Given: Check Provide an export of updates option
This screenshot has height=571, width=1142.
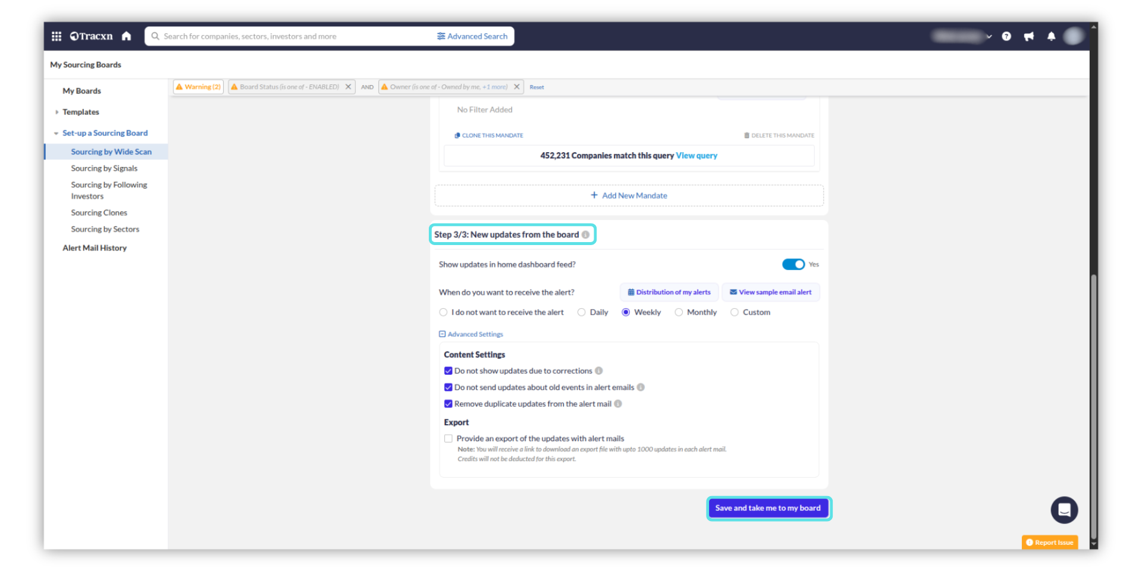Looking at the screenshot, I should [448, 439].
